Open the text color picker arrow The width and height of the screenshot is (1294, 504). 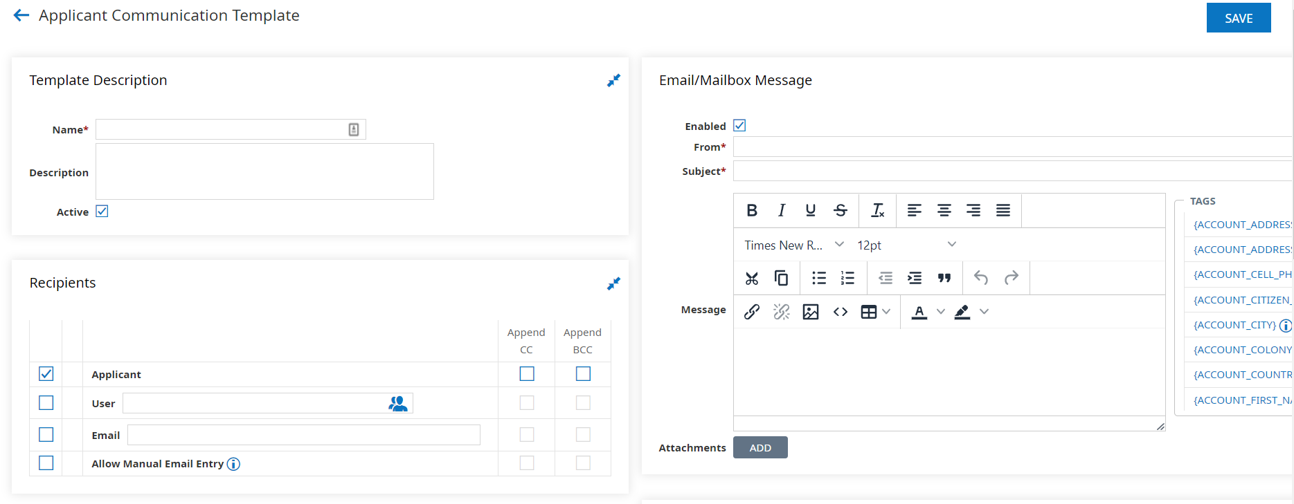click(x=941, y=312)
